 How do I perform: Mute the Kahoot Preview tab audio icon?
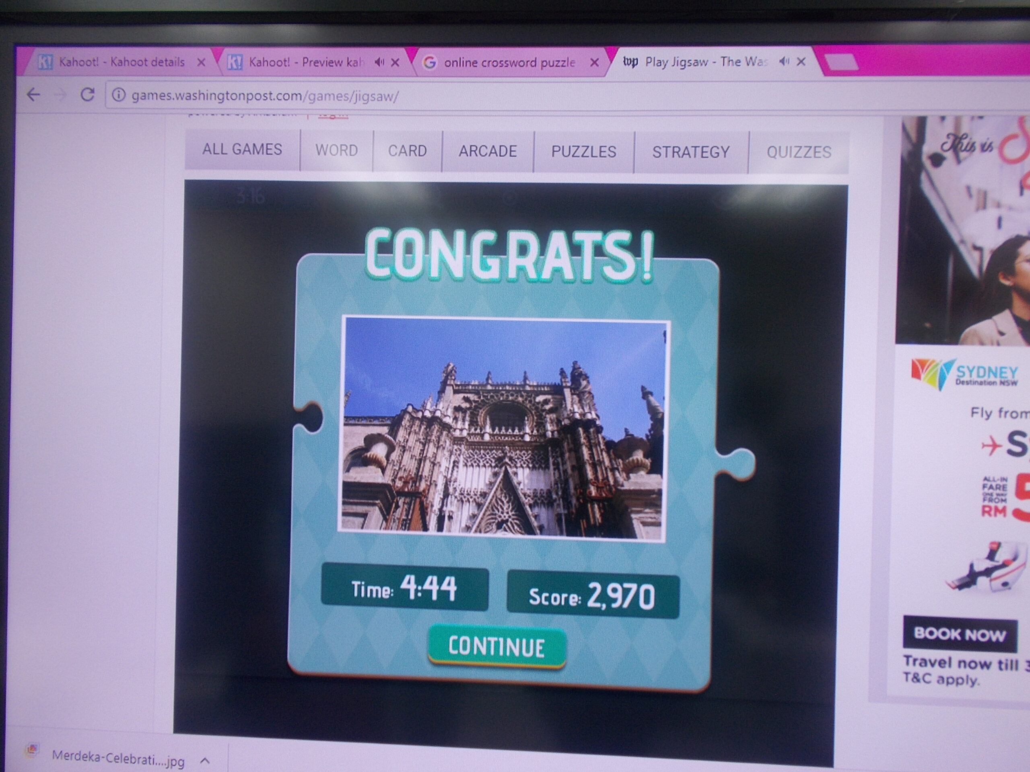coord(379,62)
